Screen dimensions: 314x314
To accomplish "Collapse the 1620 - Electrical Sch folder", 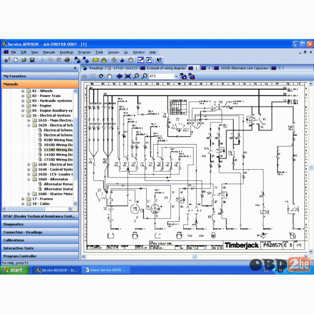I will coord(29,125).
